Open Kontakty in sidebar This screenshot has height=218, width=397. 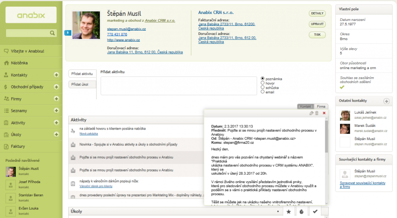click(x=19, y=75)
